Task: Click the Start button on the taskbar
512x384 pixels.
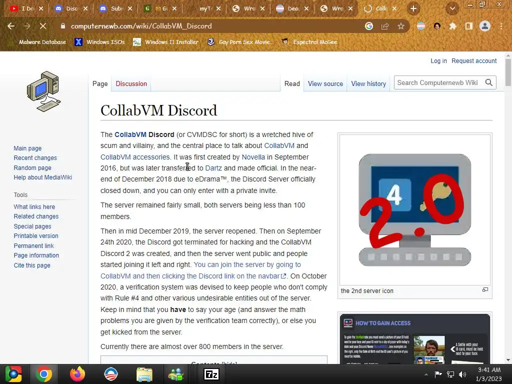Action: pyautogui.click(x=13, y=374)
